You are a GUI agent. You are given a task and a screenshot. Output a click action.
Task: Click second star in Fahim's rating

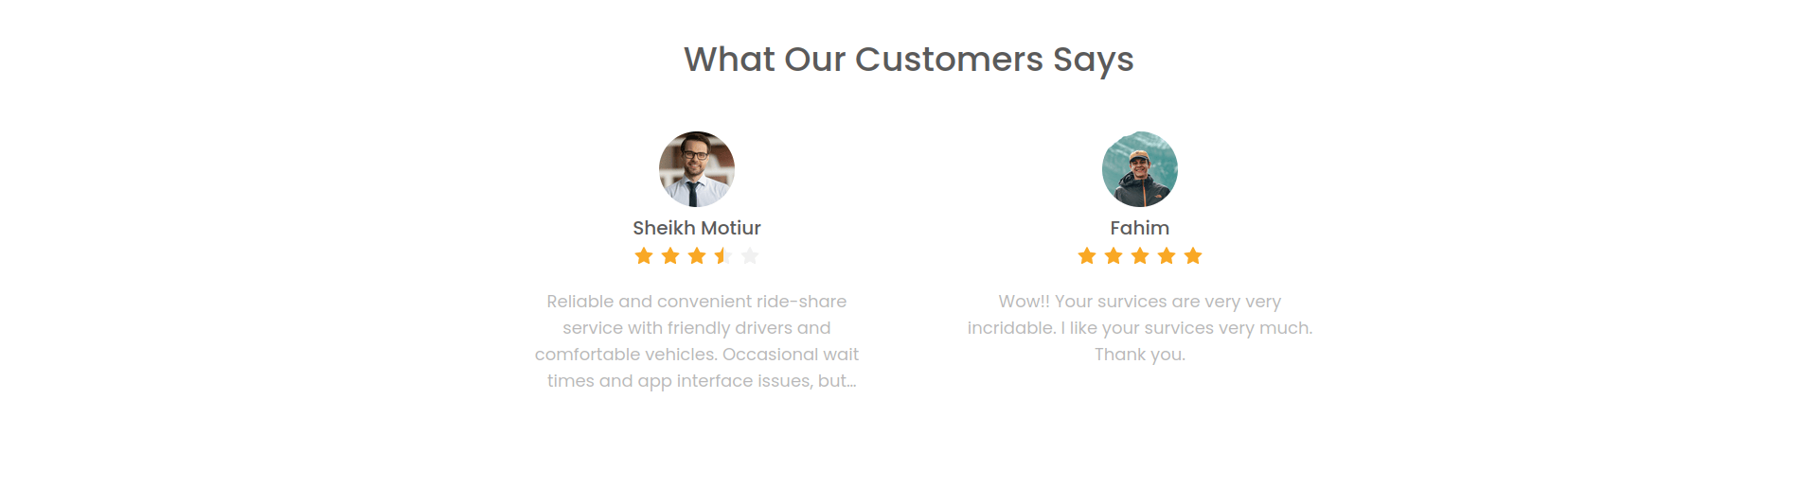coord(1114,256)
